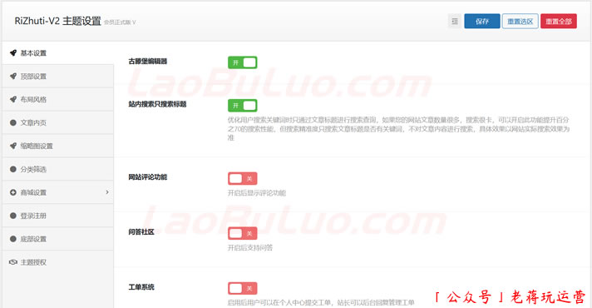Go to the 底部设置 sidebar tab
Image resolution: width=592 pixels, height=308 pixels.
(57, 239)
